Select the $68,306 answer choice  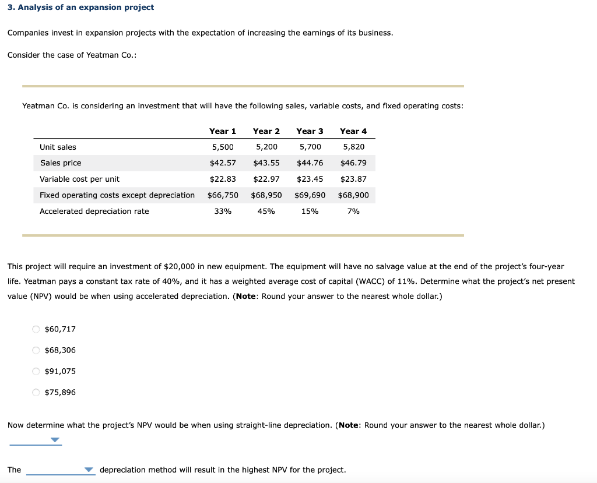pos(36,350)
